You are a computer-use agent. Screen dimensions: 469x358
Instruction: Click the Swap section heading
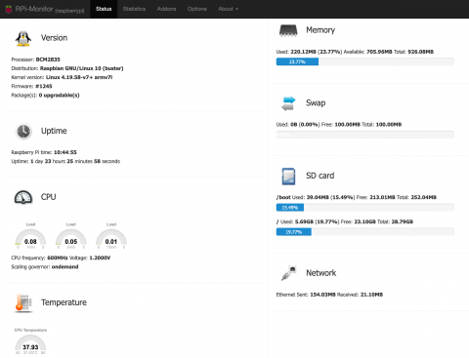tap(316, 103)
